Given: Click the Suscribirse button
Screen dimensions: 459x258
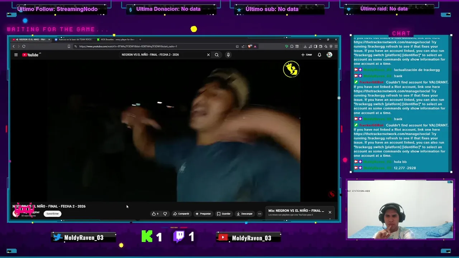Looking at the screenshot, I should pyautogui.click(x=52, y=214).
